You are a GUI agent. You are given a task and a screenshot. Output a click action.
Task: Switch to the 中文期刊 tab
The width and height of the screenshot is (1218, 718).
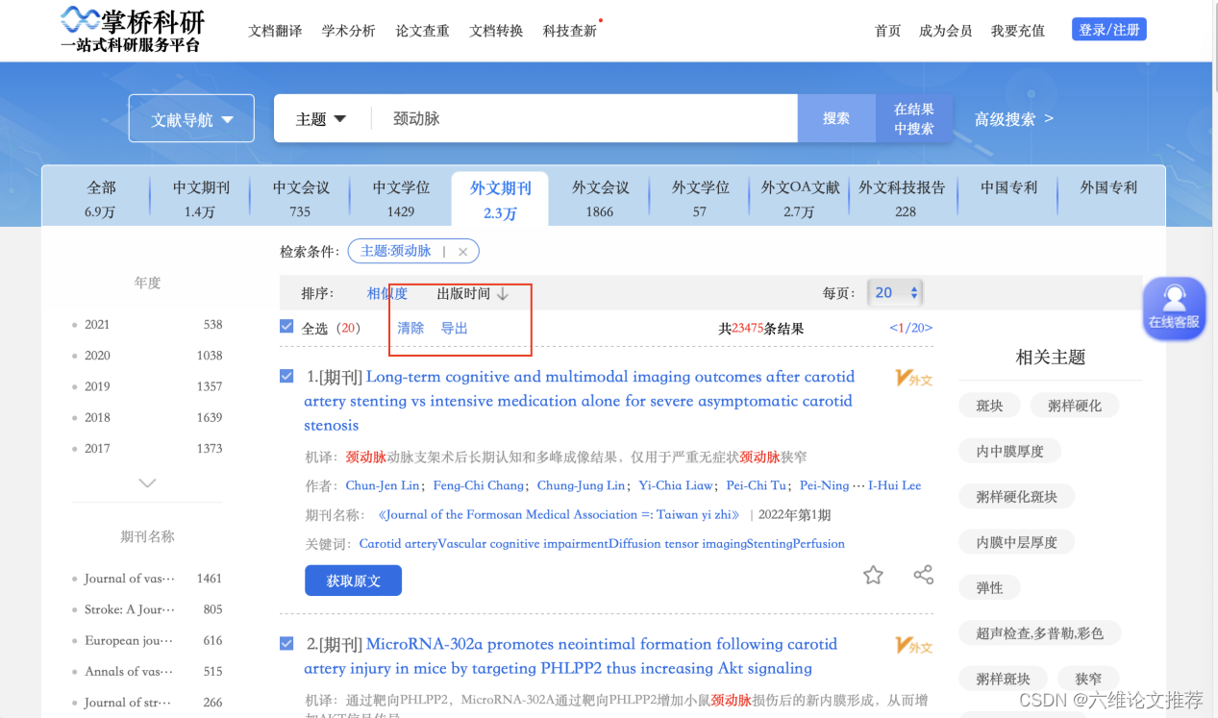pos(201,197)
